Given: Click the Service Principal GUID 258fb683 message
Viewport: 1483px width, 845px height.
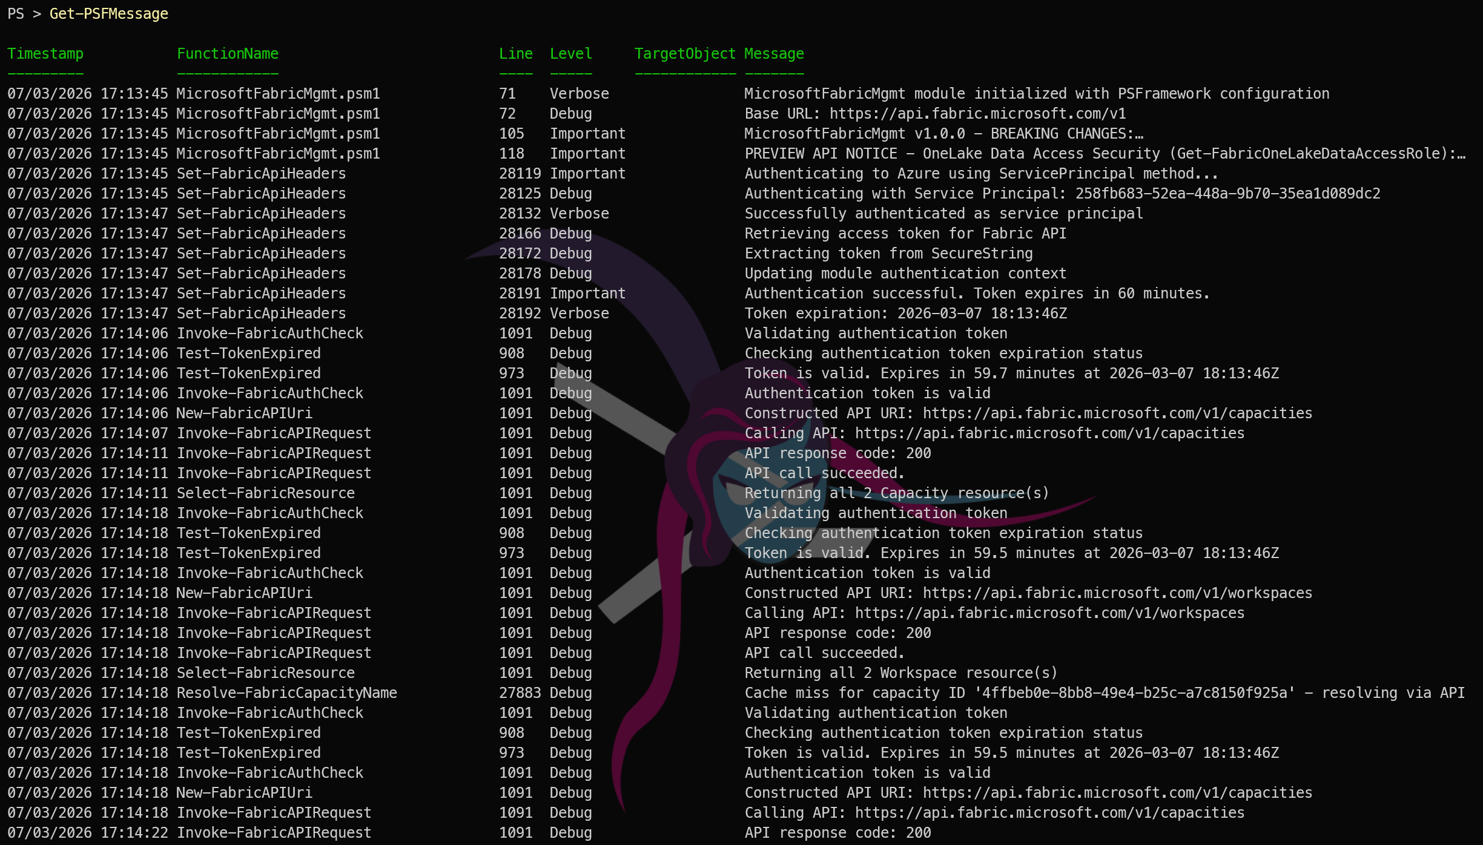Looking at the screenshot, I should 1063,193.
